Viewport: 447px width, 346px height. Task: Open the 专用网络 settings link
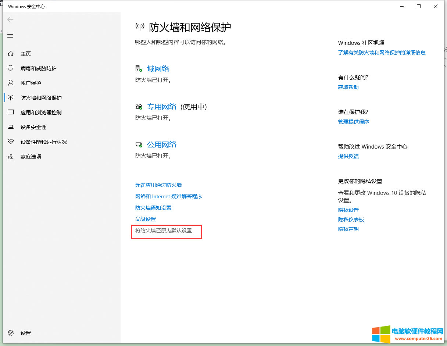tap(162, 107)
